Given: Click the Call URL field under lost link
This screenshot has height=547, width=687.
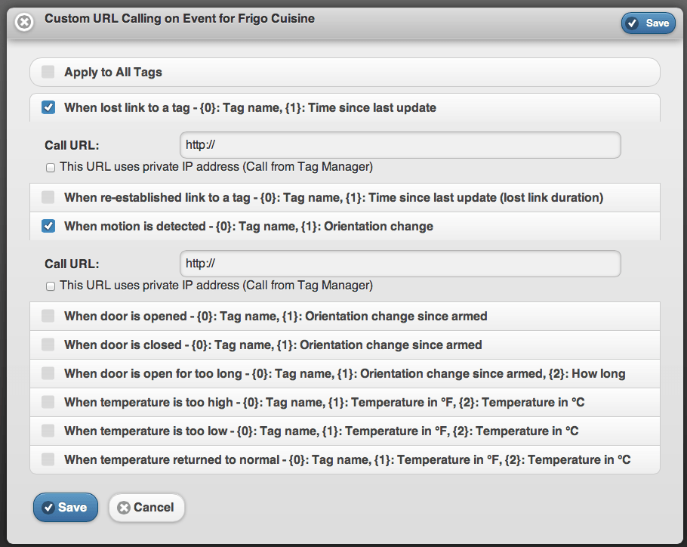Looking at the screenshot, I should pyautogui.click(x=400, y=145).
